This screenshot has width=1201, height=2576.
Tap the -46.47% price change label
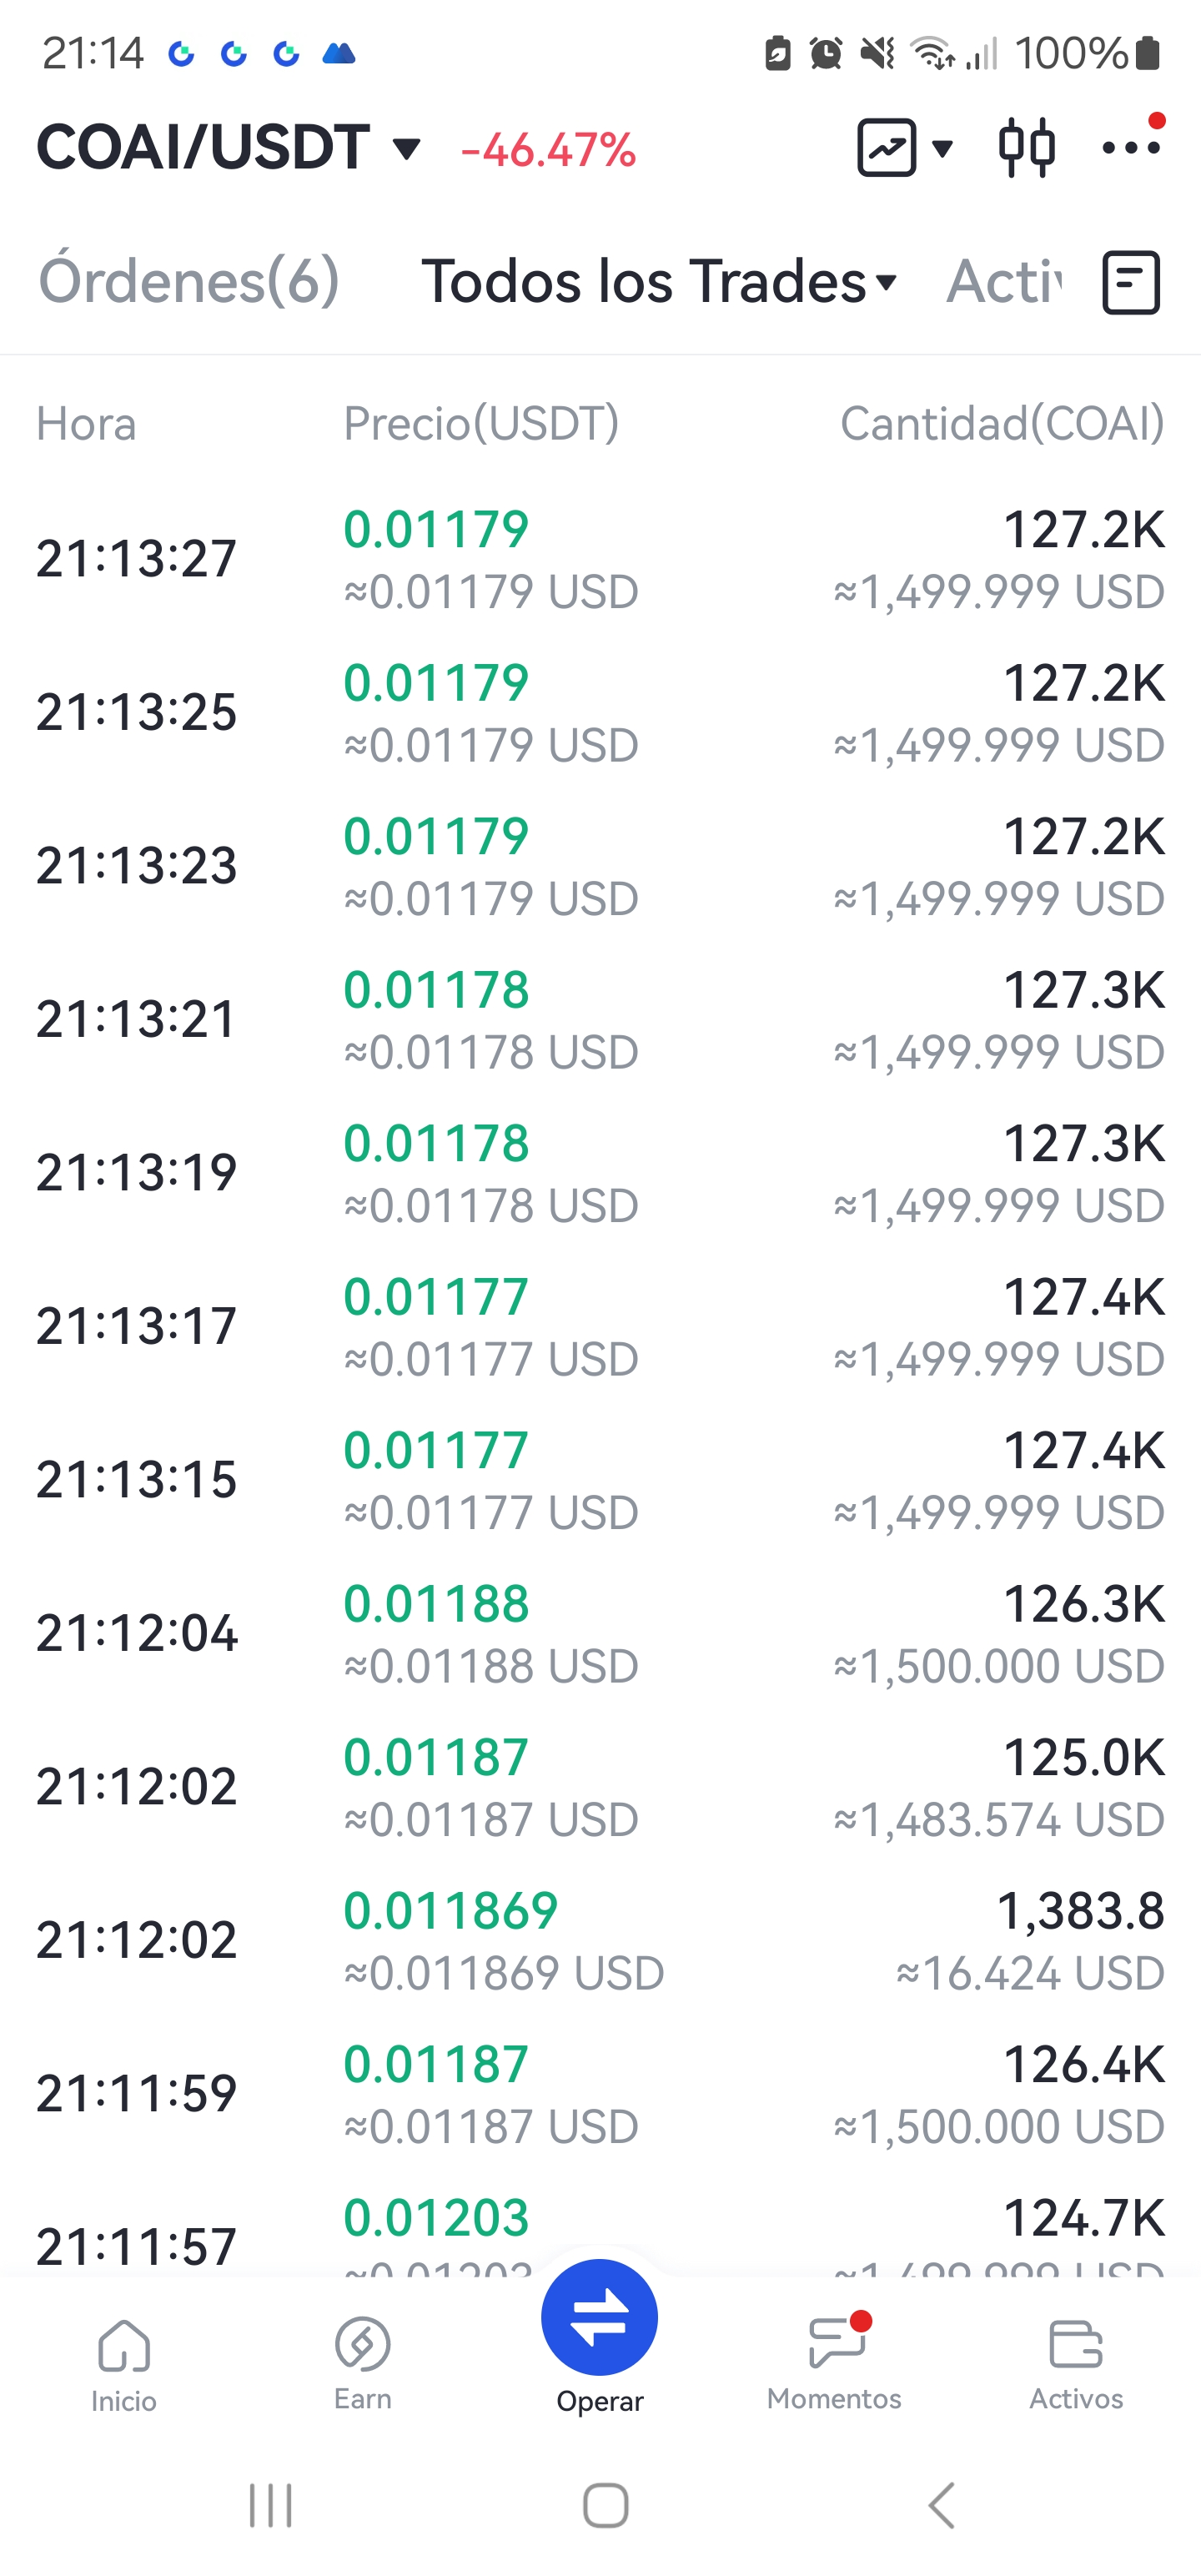point(548,151)
